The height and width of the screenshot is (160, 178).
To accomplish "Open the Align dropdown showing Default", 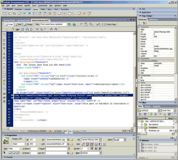I will 100,153.
